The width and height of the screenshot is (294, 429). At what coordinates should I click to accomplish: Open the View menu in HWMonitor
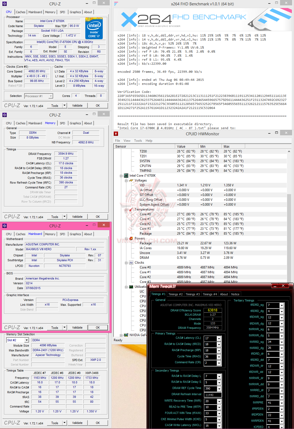click(127, 141)
